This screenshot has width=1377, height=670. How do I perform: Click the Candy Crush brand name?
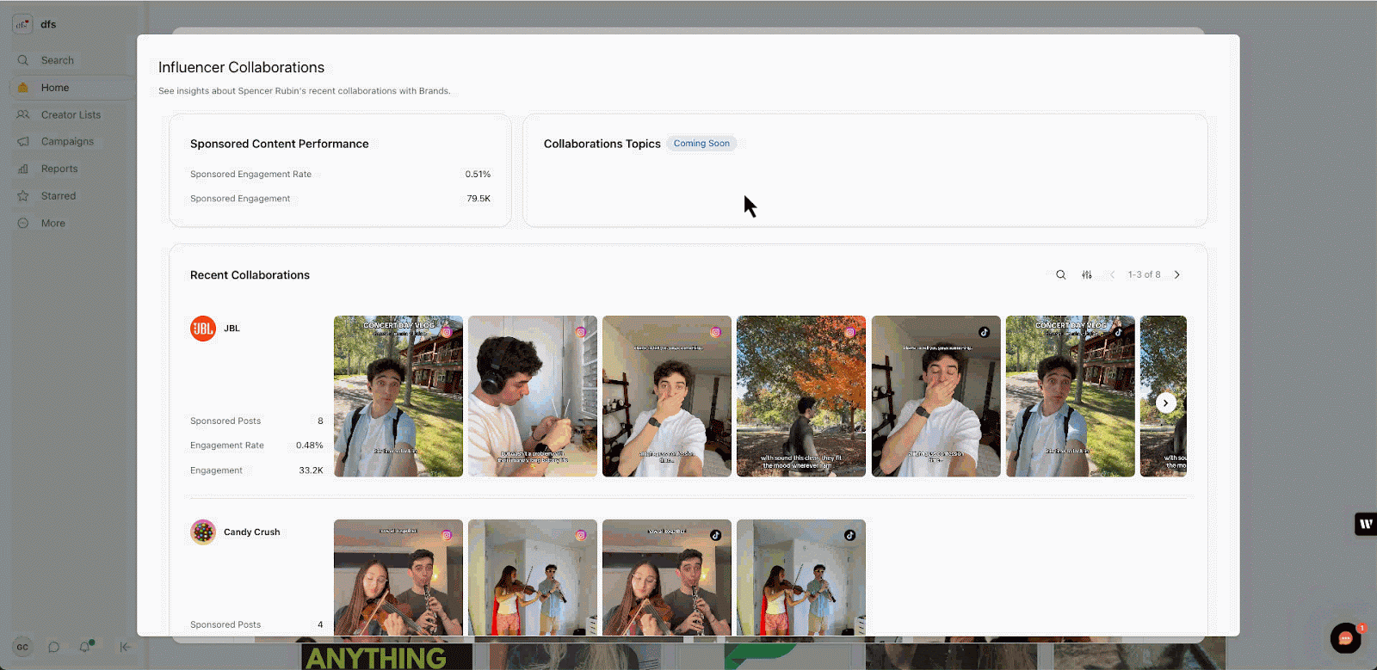click(x=252, y=532)
